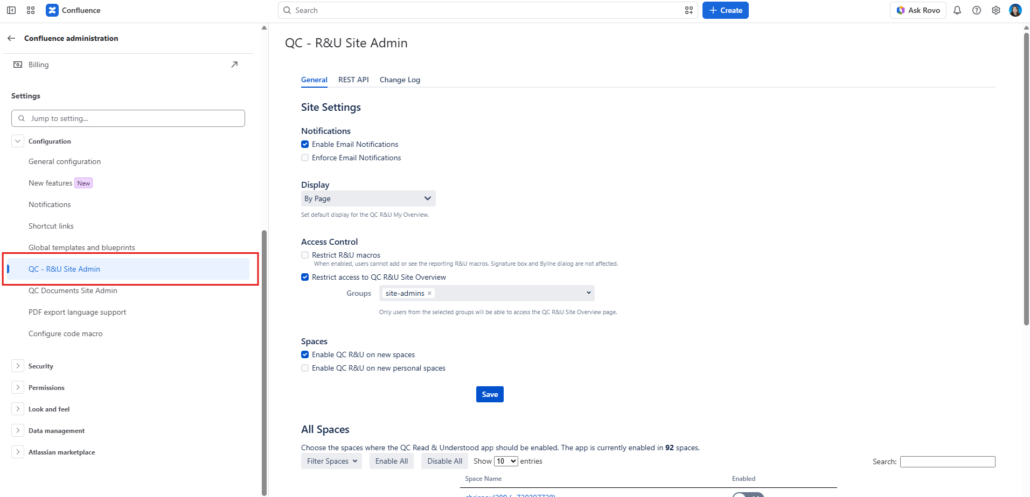
Task: Open the notifications bell
Action: [957, 10]
